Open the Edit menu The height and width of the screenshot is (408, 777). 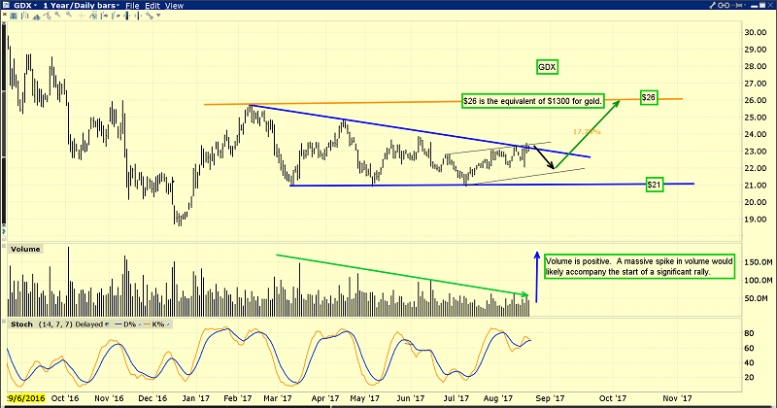(x=152, y=6)
